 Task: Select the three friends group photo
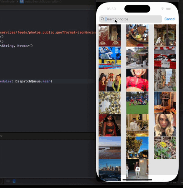point(110,80)
